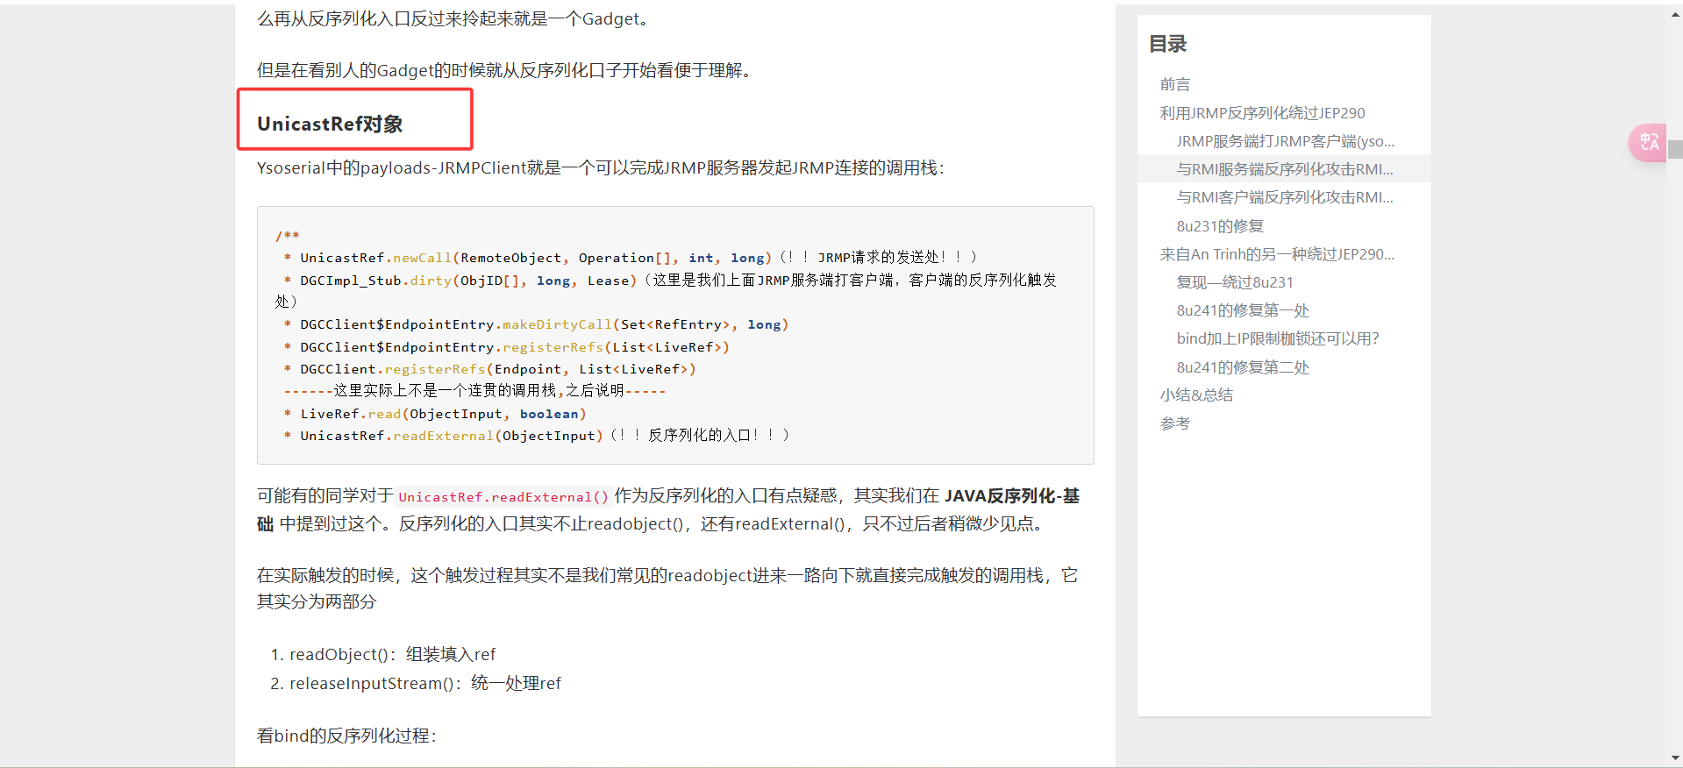This screenshot has width=1683, height=768.
Task: Open the 8u231的修复 section link
Action: coord(1220,226)
